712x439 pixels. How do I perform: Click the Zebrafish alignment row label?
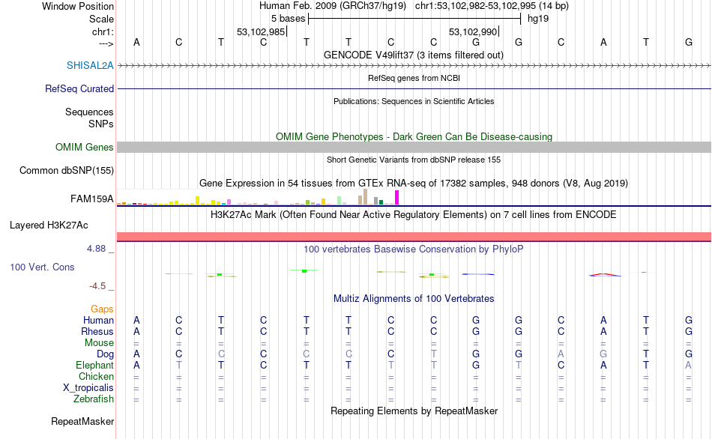[94, 399]
